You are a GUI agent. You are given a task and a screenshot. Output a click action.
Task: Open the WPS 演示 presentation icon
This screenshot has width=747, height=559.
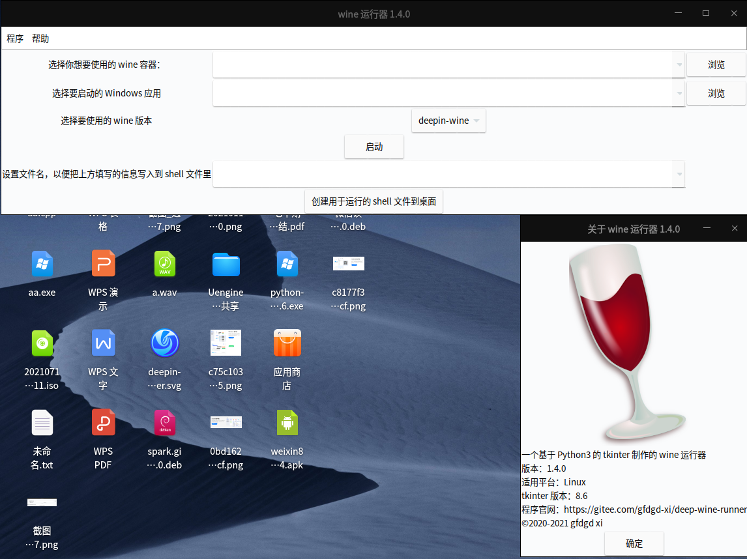coord(103,265)
